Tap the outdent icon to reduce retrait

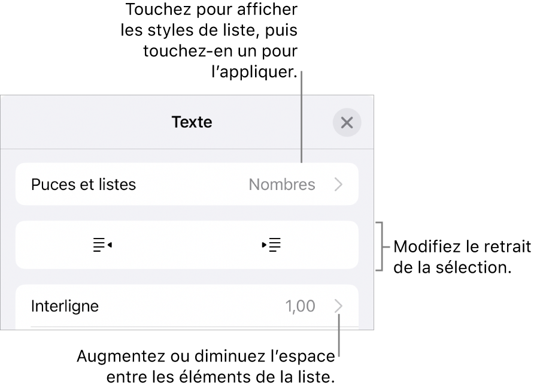pos(102,245)
